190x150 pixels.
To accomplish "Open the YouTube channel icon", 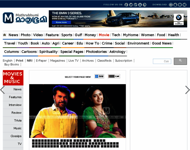I will coord(140,5).
